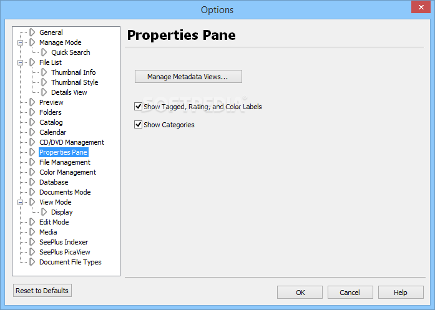Click the triangle icon next to Media
This screenshot has height=310, width=435.
tap(32, 232)
